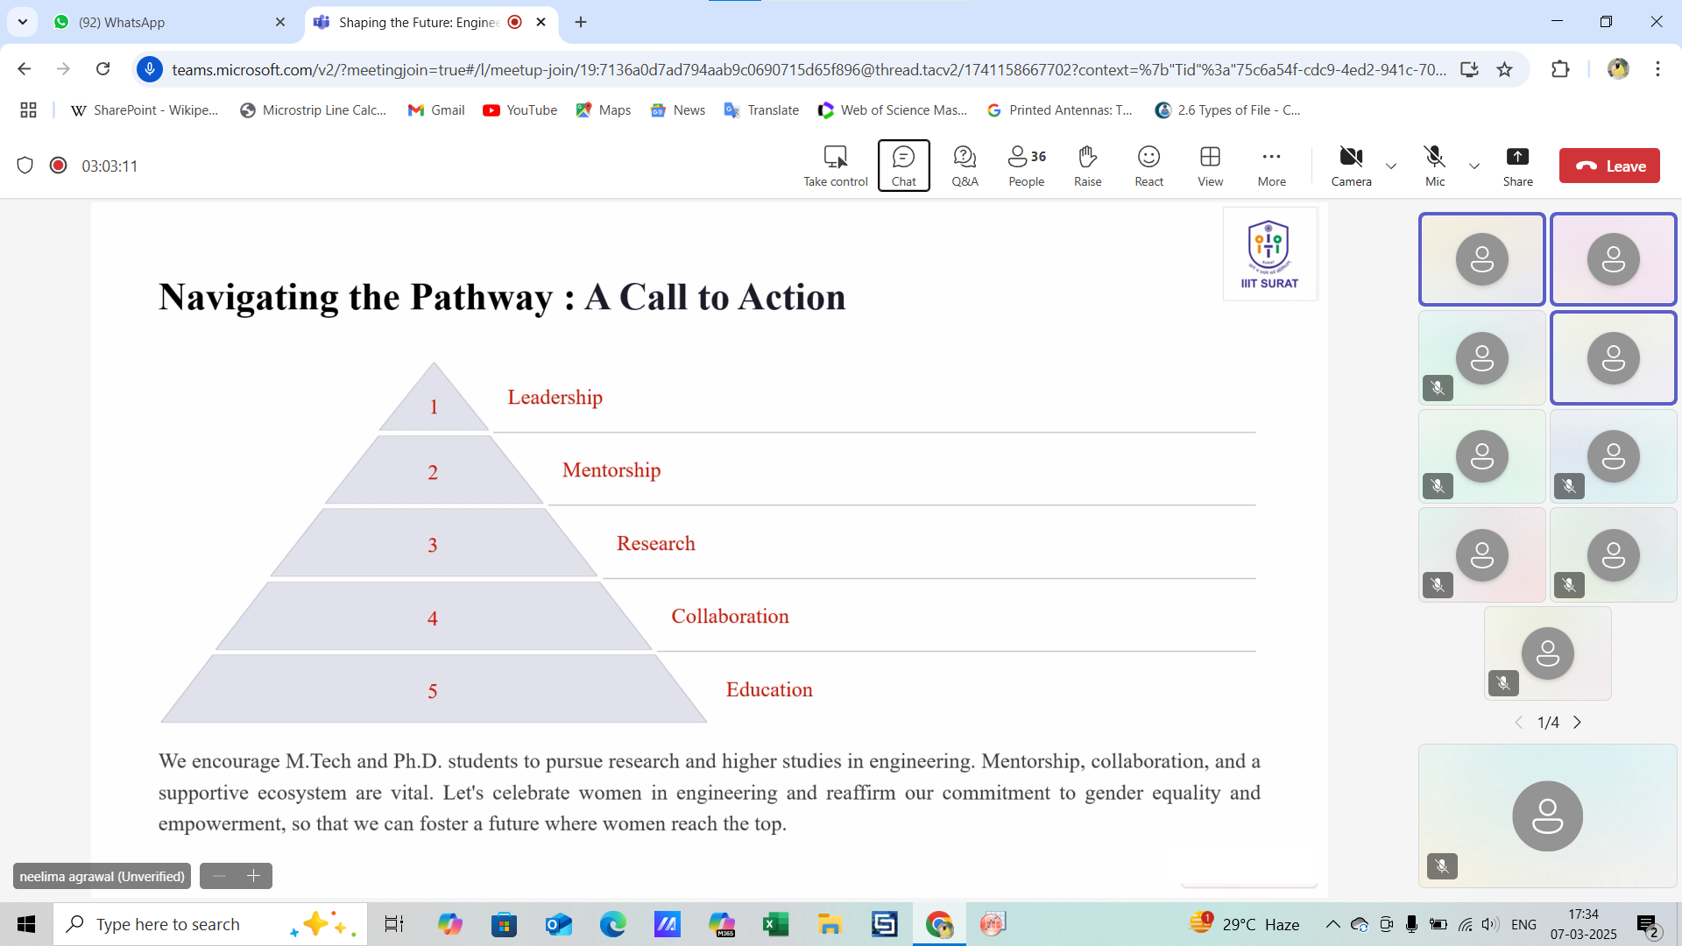Zoom in shared content with plus button
The width and height of the screenshot is (1682, 946).
point(254,876)
